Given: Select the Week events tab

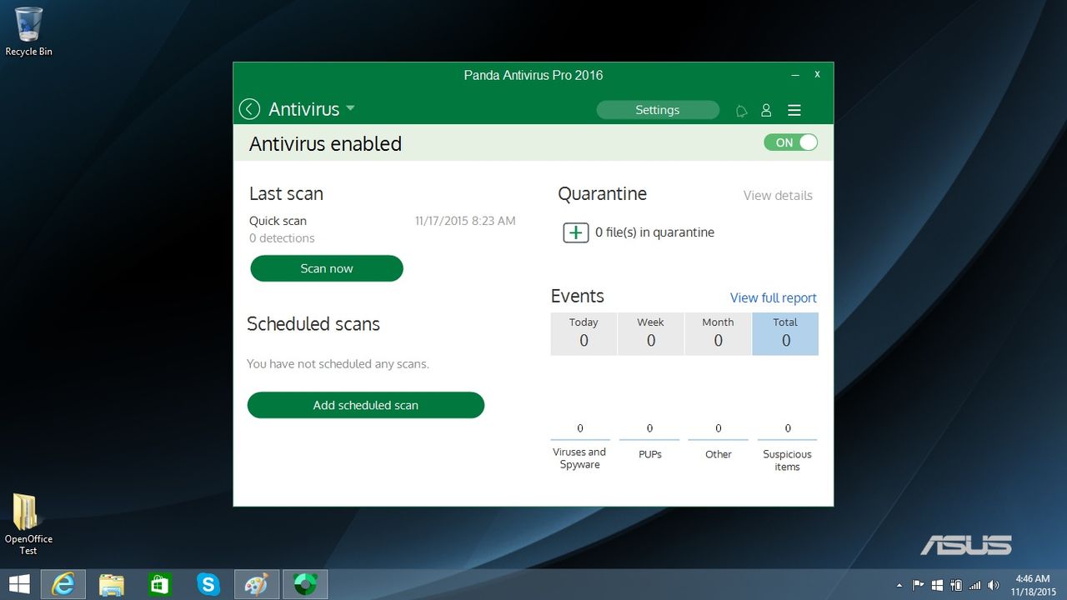Looking at the screenshot, I should (x=651, y=333).
